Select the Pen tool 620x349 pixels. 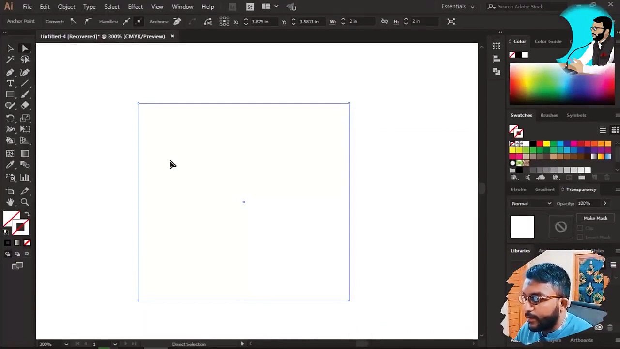click(x=10, y=72)
